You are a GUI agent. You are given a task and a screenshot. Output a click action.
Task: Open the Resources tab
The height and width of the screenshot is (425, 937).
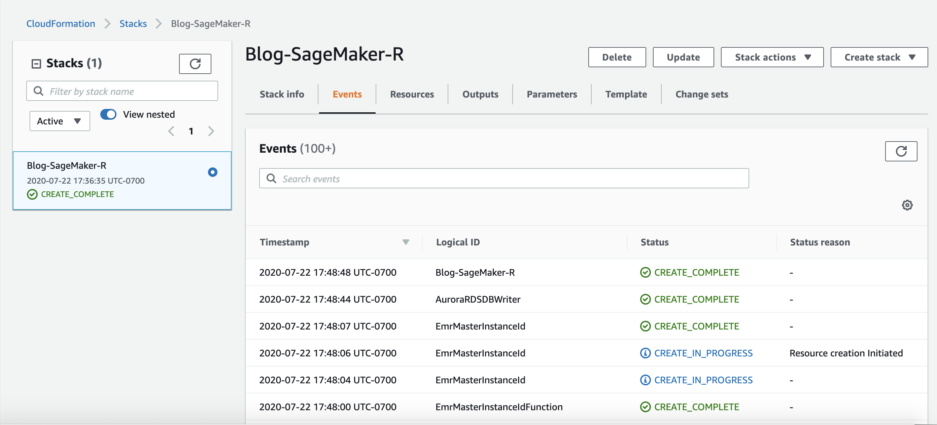pyautogui.click(x=412, y=94)
